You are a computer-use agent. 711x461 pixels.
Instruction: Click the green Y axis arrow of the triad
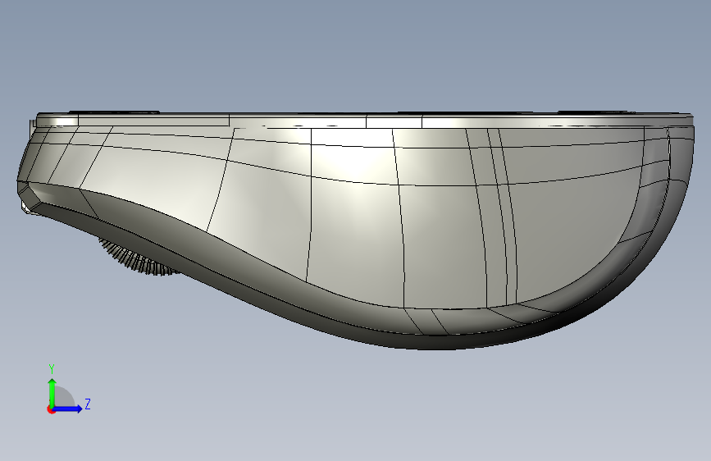52,392
